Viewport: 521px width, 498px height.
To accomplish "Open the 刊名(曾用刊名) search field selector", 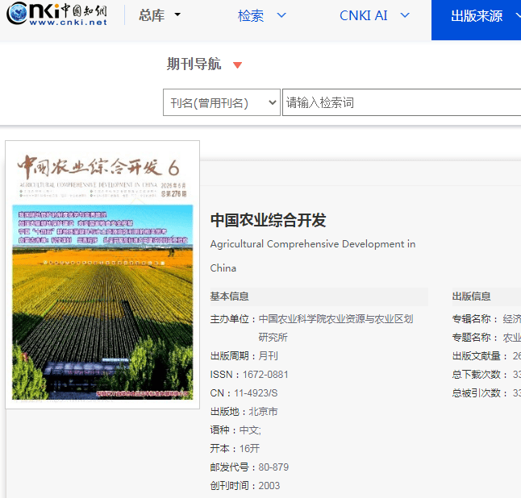I will (x=222, y=102).
